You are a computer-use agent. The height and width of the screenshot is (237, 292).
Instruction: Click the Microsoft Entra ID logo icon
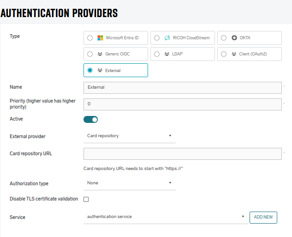point(101,38)
